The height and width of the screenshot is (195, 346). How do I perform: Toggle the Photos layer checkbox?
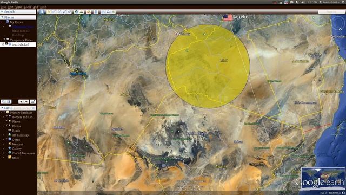6,125
